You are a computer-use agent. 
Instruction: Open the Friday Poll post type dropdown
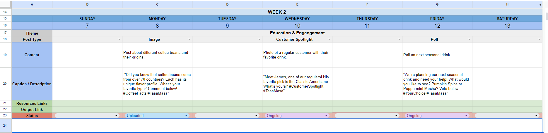click(x=469, y=39)
